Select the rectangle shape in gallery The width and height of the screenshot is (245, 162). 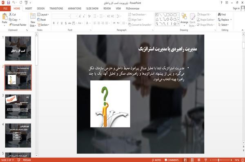tap(168, 15)
